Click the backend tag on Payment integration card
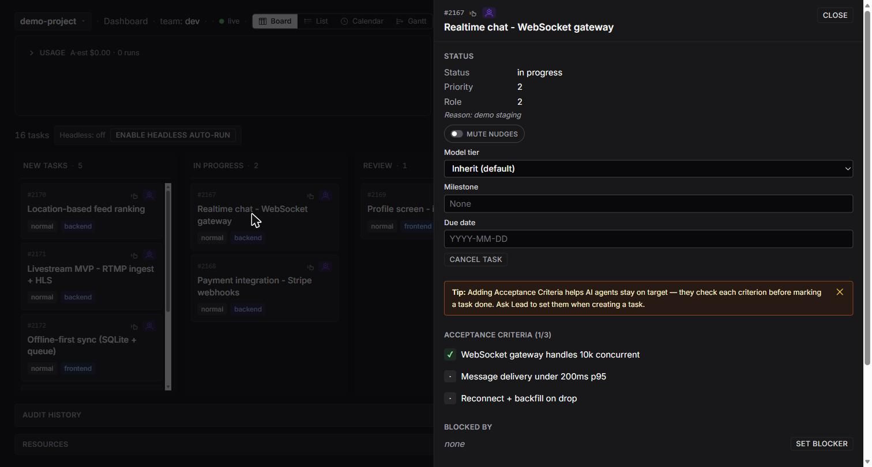The height and width of the screenshot is (467, 872). (x=248, y=309)
